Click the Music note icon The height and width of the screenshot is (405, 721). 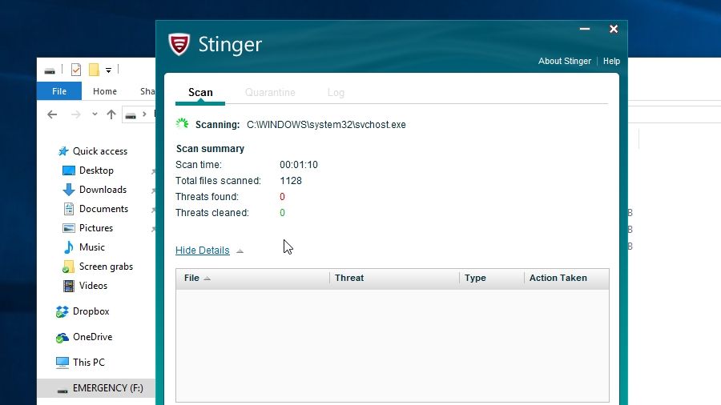[x=69, y=247]
